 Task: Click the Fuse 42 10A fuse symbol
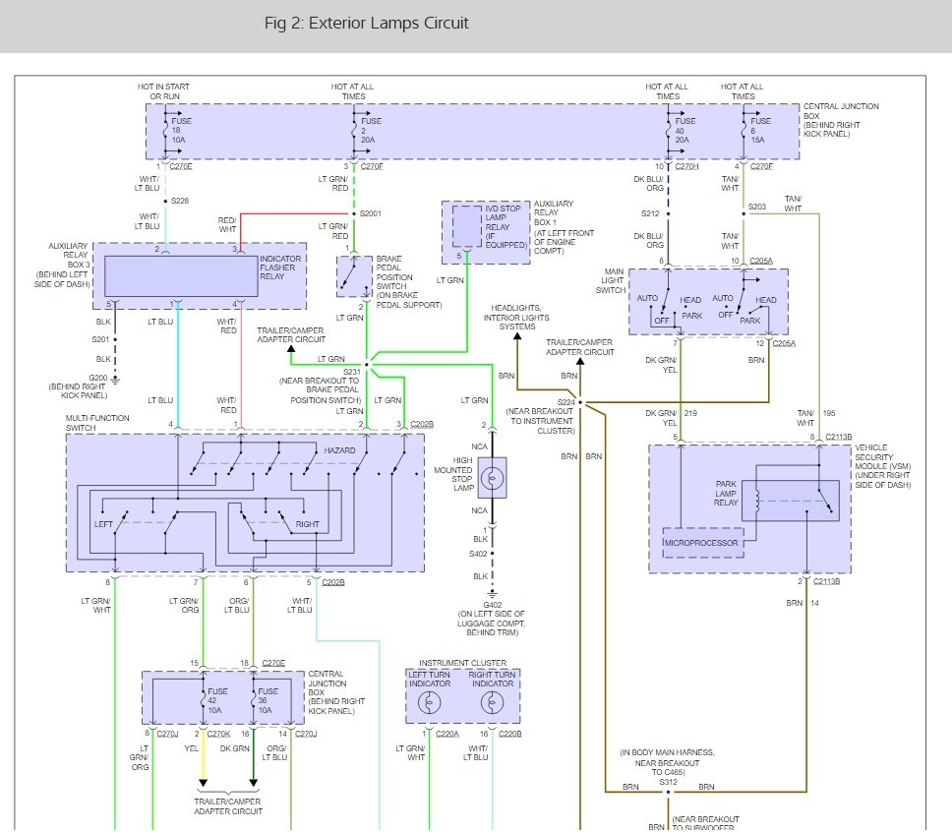(203, 700)
